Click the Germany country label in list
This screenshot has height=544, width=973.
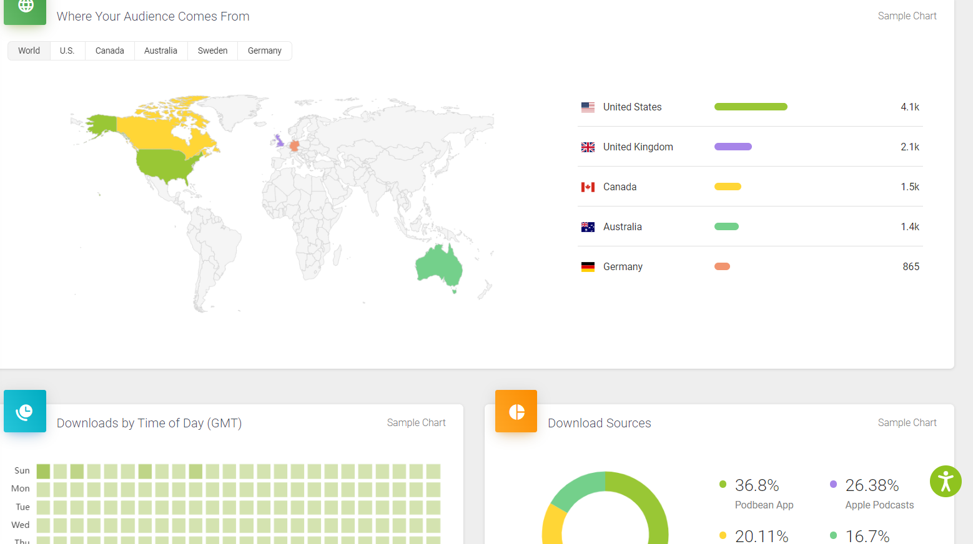click(x=623, y=266)
